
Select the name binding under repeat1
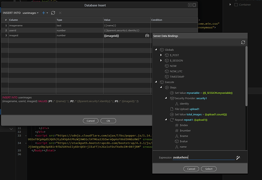[183, 147]
